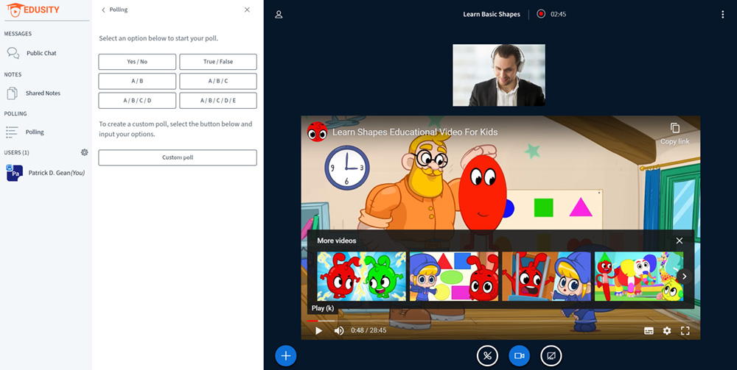Click the Custom poll button
Screen dimensions: 737x370
pos(178,157)
